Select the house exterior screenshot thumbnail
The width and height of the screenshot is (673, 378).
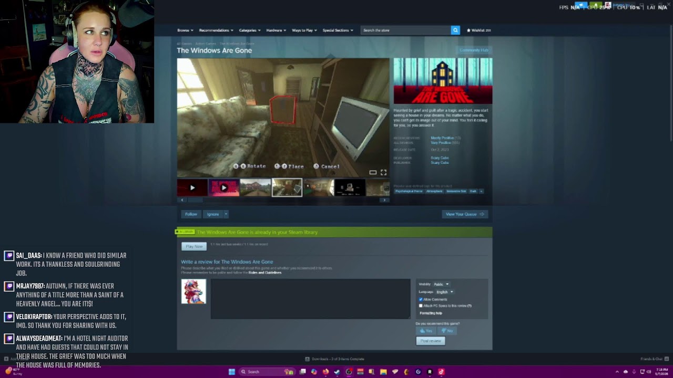point(256,187)
